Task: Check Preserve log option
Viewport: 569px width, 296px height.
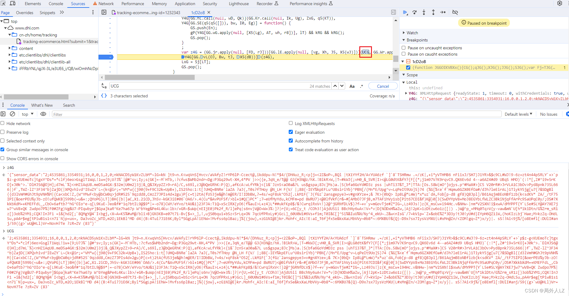Action: point(2,132)
